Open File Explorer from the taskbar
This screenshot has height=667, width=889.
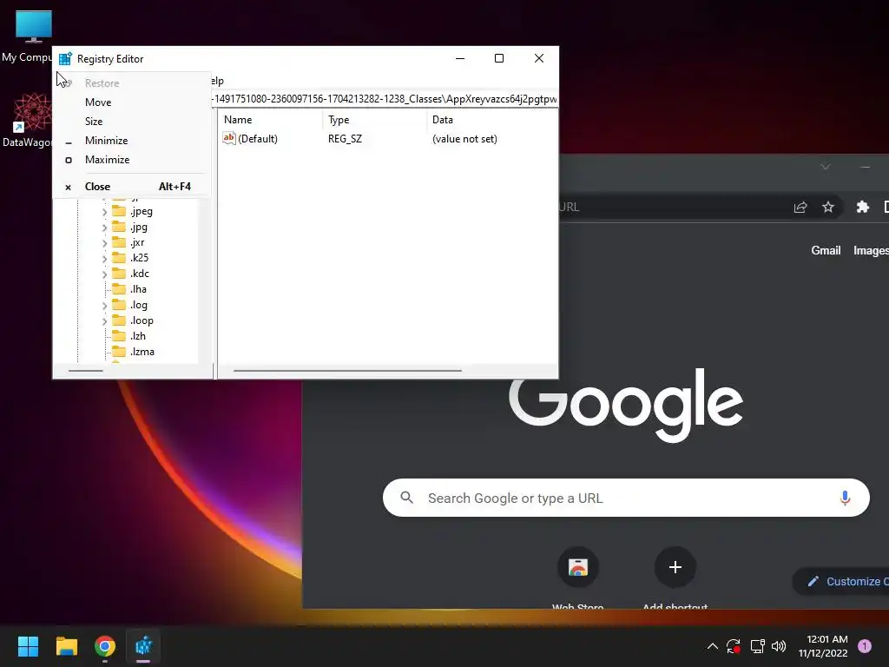[66, 646]
